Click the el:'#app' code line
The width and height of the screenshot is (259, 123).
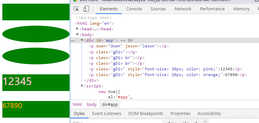(x=120, y=97)
